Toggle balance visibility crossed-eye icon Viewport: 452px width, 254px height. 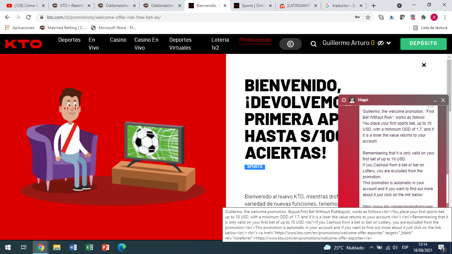(x=381, y=43)
